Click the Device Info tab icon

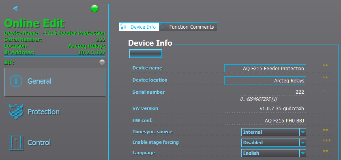pyautogui.click(x=124, y=27)
